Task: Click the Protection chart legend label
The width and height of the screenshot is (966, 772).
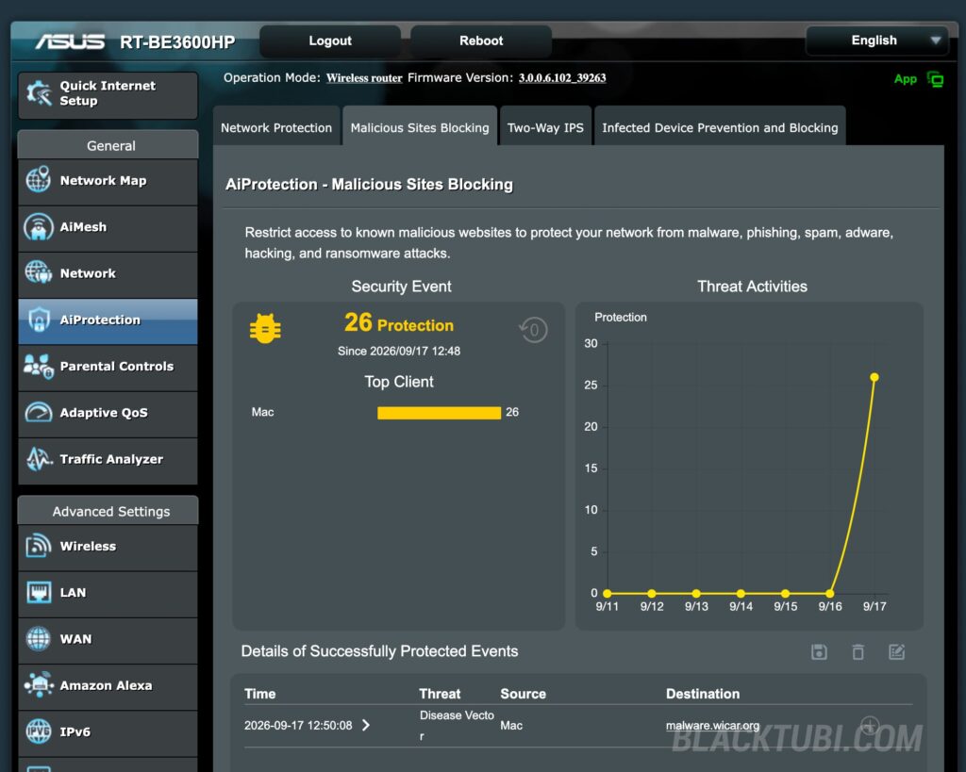Action: (621, 317)
